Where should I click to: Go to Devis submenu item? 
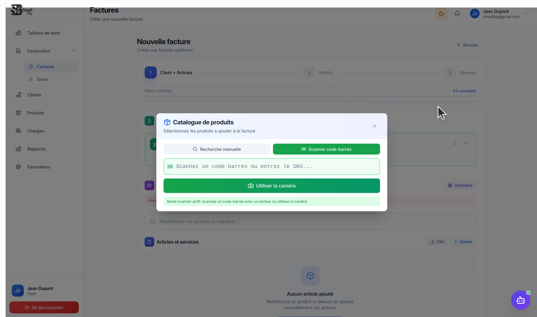42,79
